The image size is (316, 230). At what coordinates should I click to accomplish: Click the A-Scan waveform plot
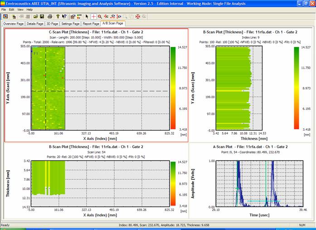(259, 183)
